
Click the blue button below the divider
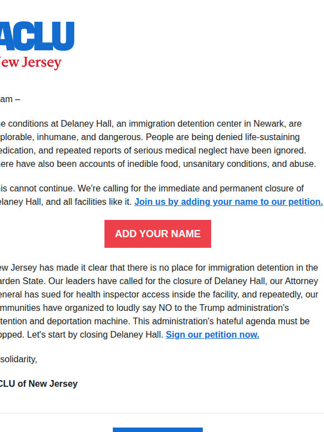(x=158, y=430)
